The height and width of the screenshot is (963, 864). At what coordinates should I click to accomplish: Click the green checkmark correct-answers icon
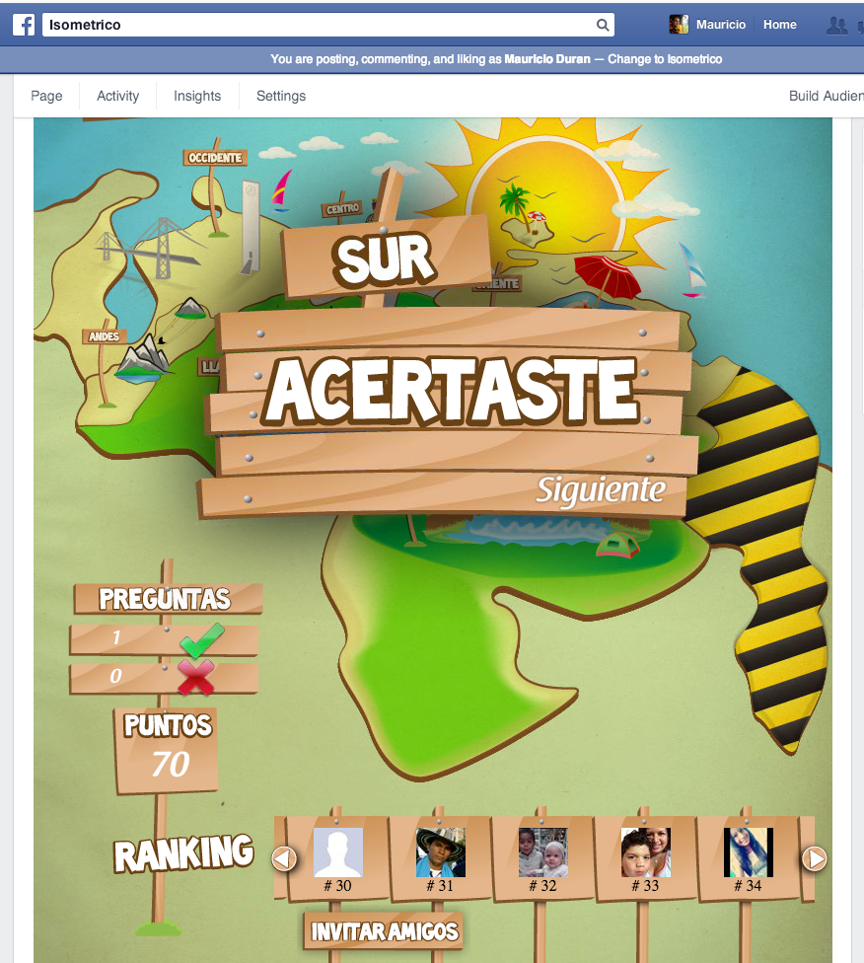click(x=202, y=639)
